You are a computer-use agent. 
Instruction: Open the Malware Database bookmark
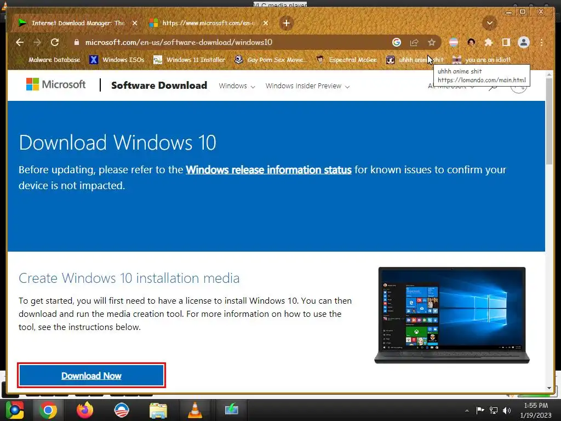(49, 60)
